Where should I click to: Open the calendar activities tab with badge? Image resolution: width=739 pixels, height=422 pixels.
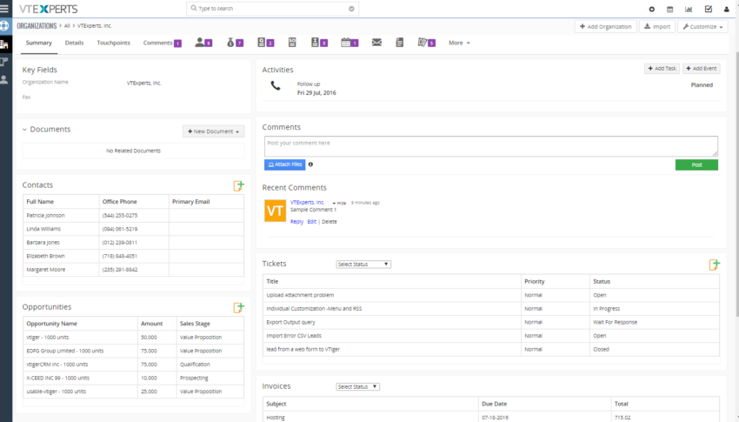coord(350,43)
